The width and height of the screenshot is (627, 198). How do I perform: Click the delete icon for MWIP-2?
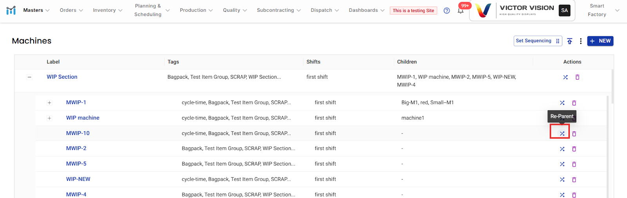[x=574, y=149]
